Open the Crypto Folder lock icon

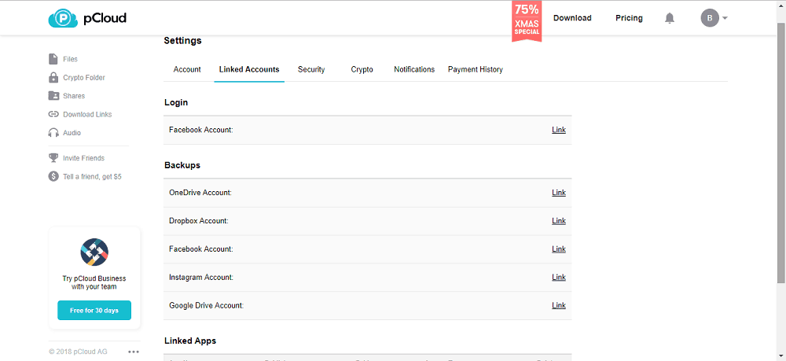point(53,78)
